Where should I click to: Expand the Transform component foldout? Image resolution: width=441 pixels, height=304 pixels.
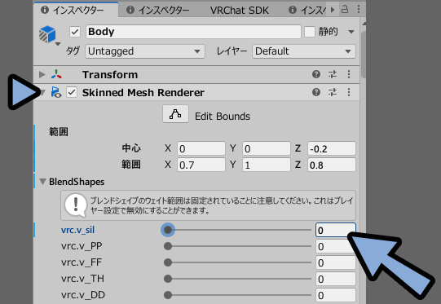[42, 74]
